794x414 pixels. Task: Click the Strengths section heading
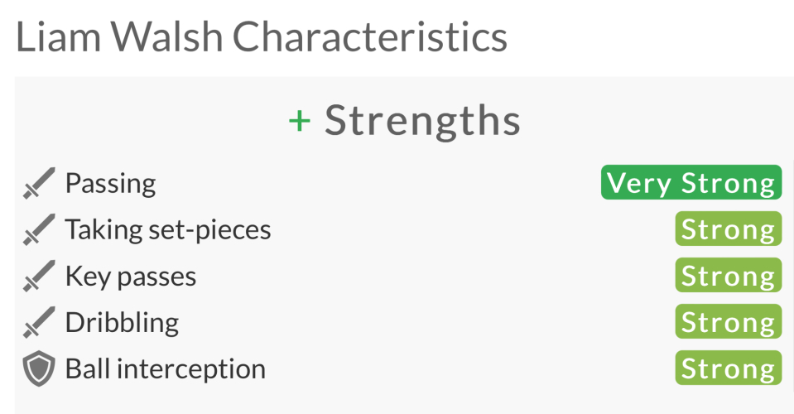(x=422, y=122)
